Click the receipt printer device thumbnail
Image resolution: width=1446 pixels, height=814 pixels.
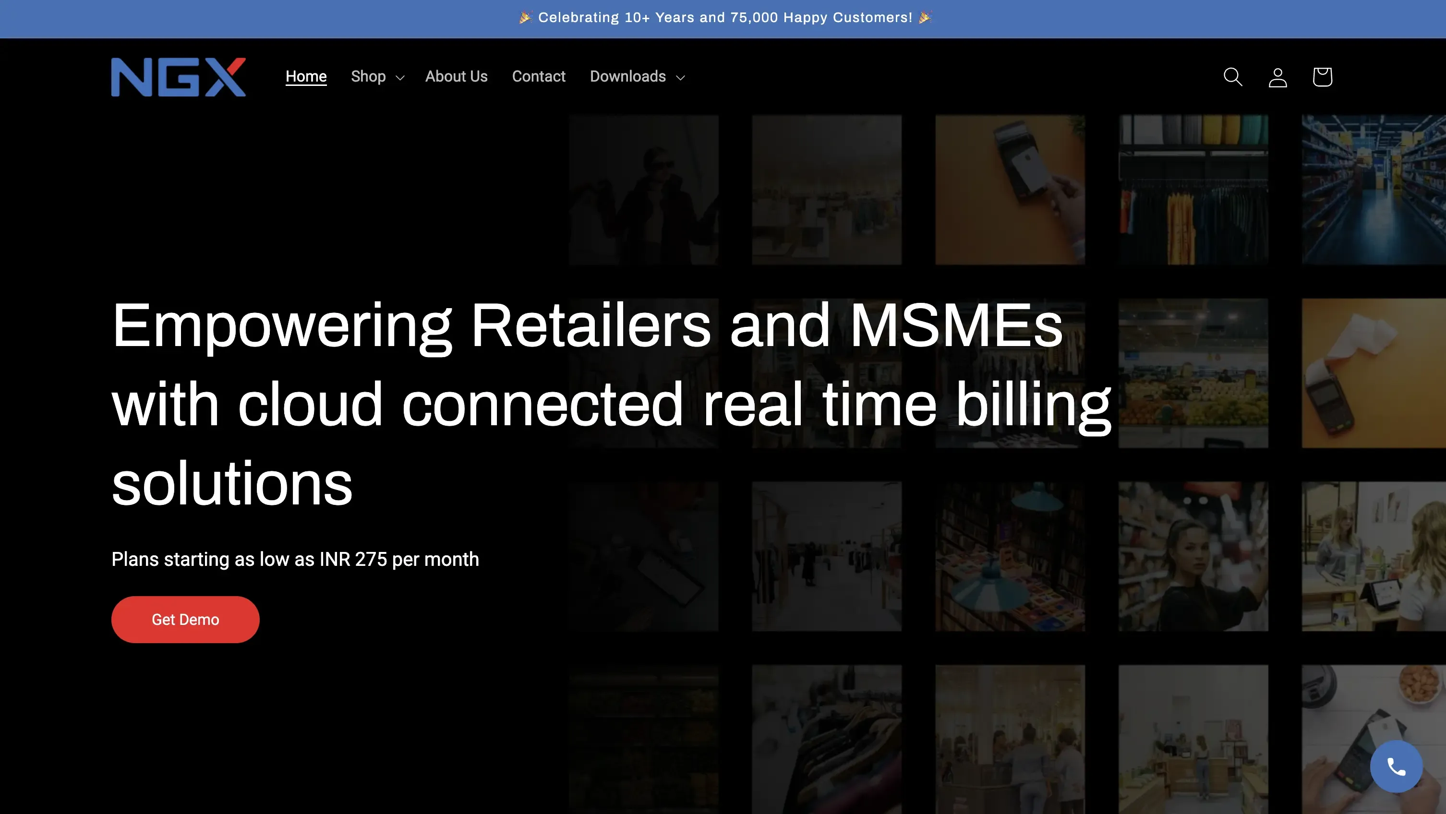(x=1373, y=373)
